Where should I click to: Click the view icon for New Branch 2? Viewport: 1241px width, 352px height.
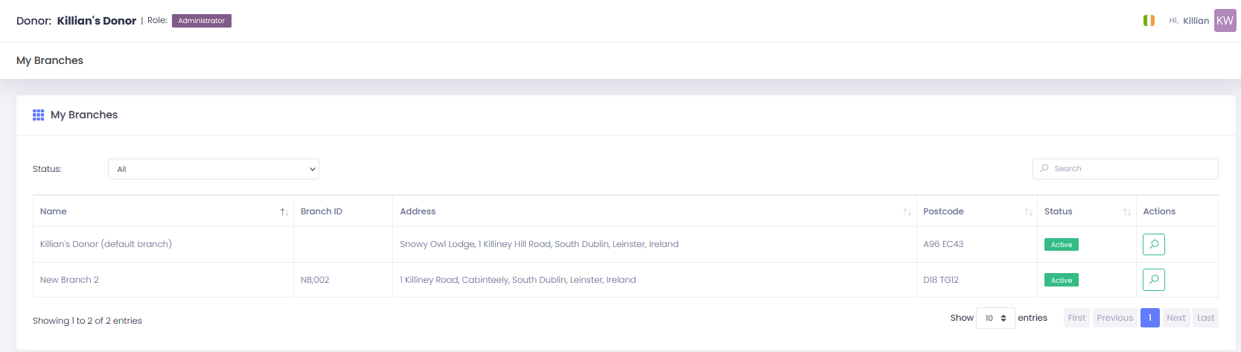coord(1153,280)
